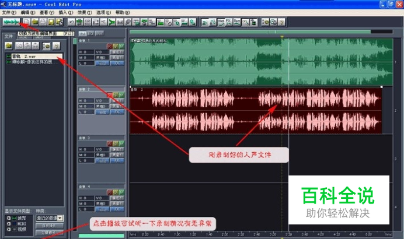Click the help question mark in main toolbar
404x239 pixels.
point(281,22)
